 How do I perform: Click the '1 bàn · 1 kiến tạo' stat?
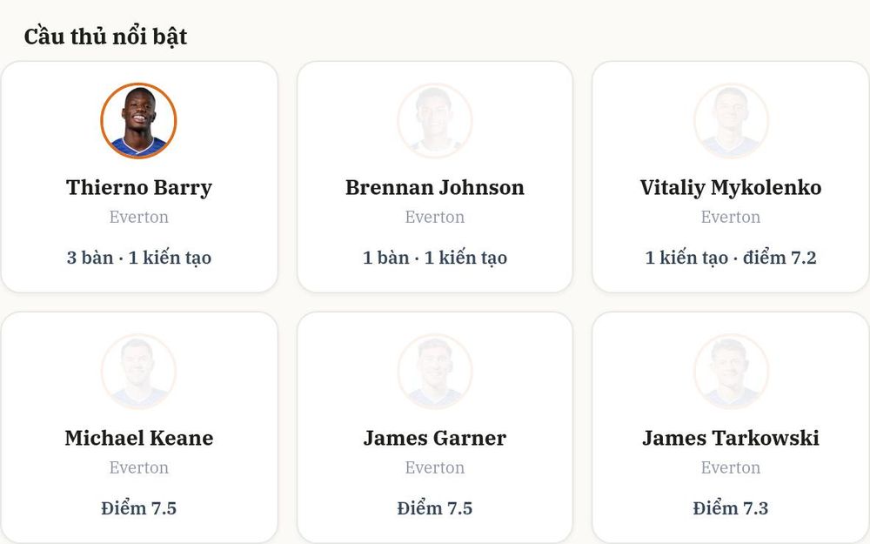pos(434,258)
